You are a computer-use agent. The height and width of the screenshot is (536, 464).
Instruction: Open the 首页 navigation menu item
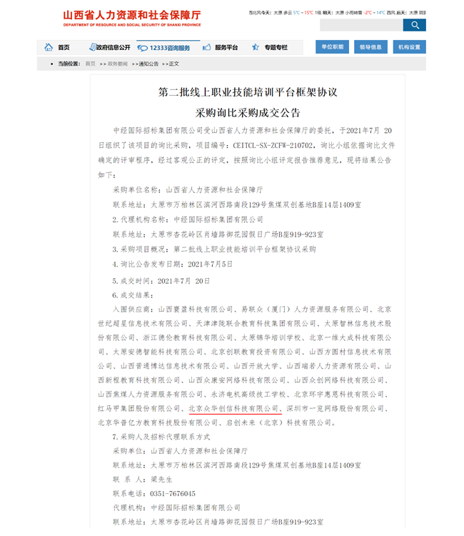[x=64, y=47]
